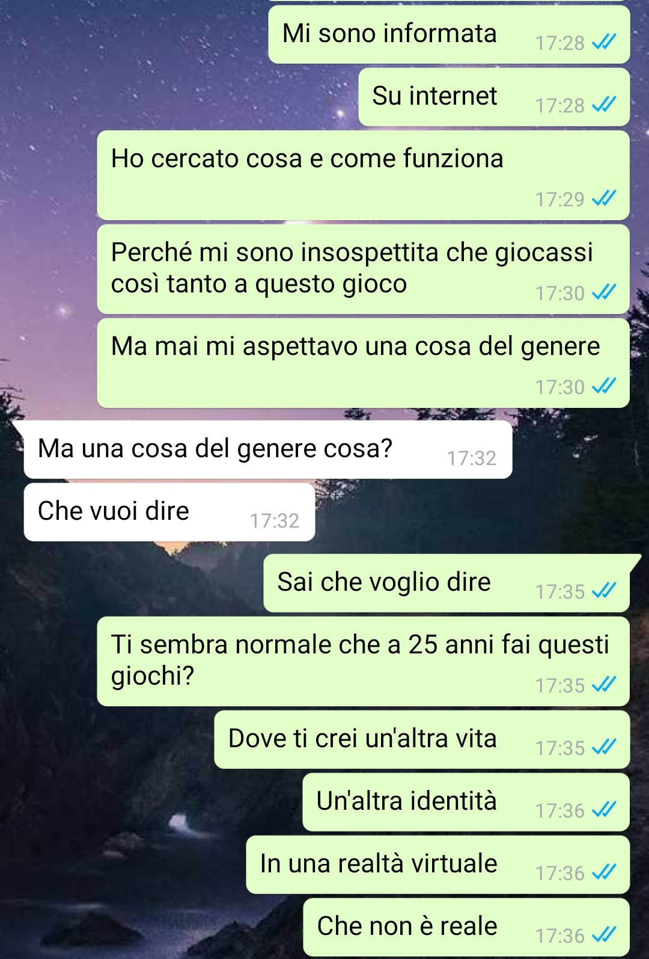Select the 'Su internet' message bubble
The image size is (649, 959).
[x=494, y=97]
